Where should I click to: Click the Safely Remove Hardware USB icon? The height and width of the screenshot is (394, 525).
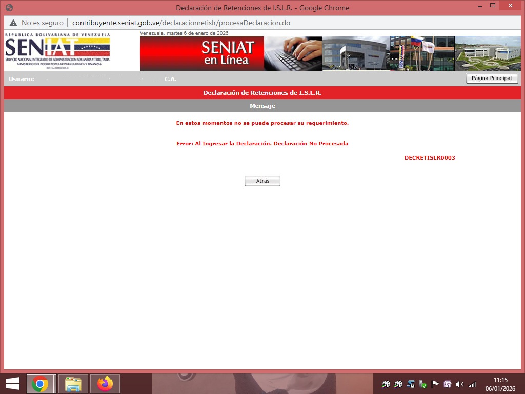point(423,384)
